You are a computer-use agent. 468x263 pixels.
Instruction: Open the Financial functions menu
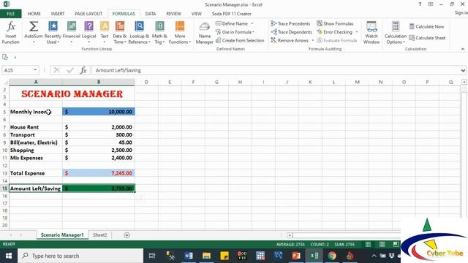[x=72, y=32]
